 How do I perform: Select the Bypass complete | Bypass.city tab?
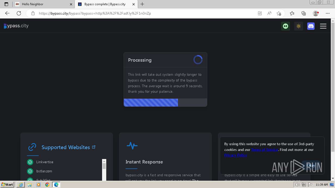[x=106, y=4]
